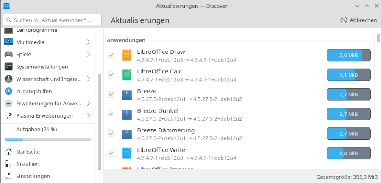Screen dimensions: 381x183
Task: Click the Zugangshilfen accessibility icon
Action: point(8,91)
